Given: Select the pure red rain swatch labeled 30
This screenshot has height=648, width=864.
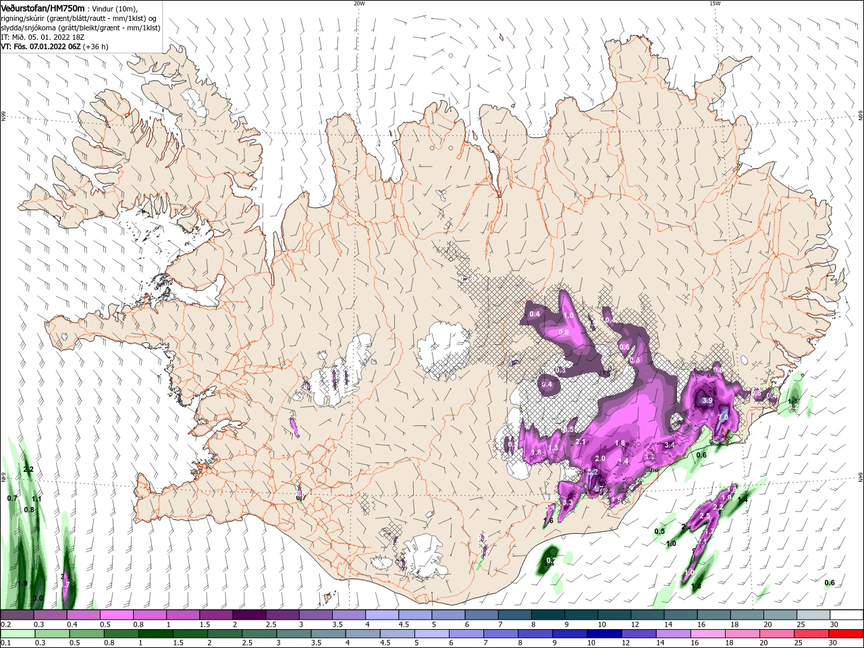Looking at the screenshot, I should (846, 634).
